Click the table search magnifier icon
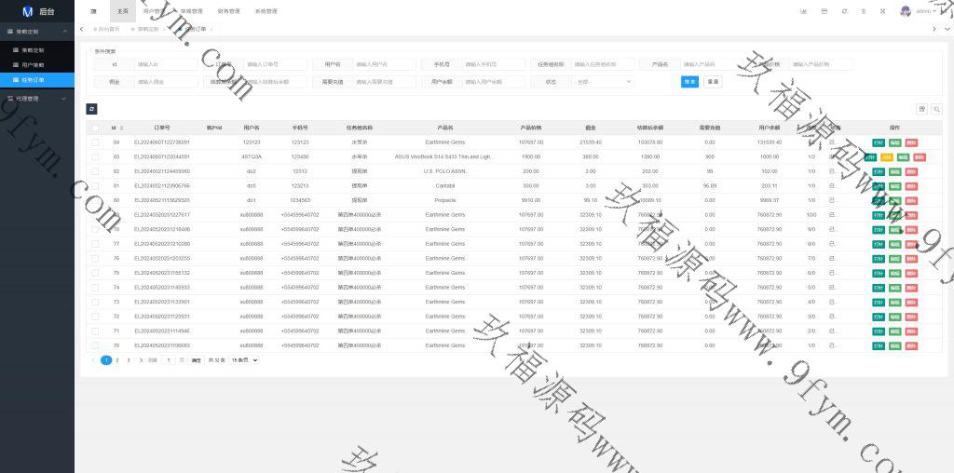The width and height of the screenshot is (954, 473). (x=937, y=109)
